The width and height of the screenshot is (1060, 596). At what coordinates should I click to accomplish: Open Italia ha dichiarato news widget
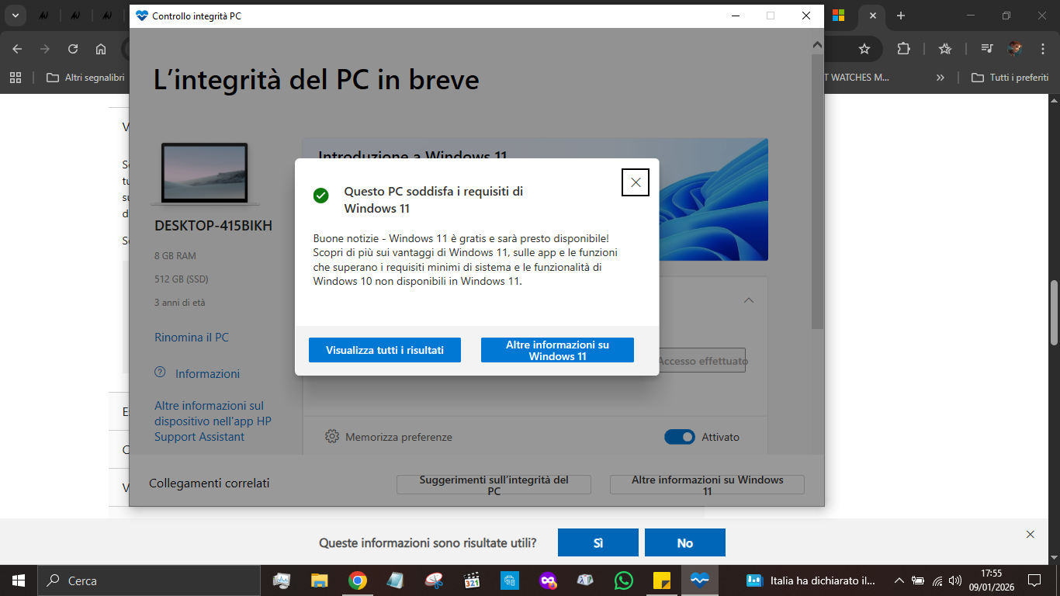810,580
